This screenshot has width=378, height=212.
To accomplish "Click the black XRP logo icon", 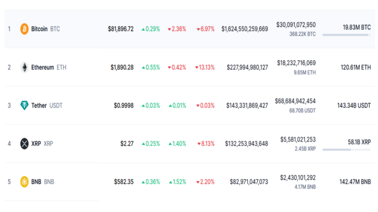I will click(x=24, y=144).
